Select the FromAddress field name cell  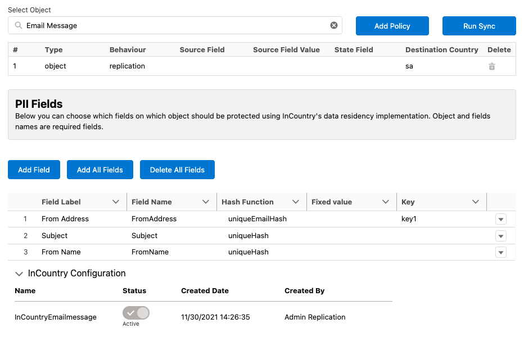154,218
